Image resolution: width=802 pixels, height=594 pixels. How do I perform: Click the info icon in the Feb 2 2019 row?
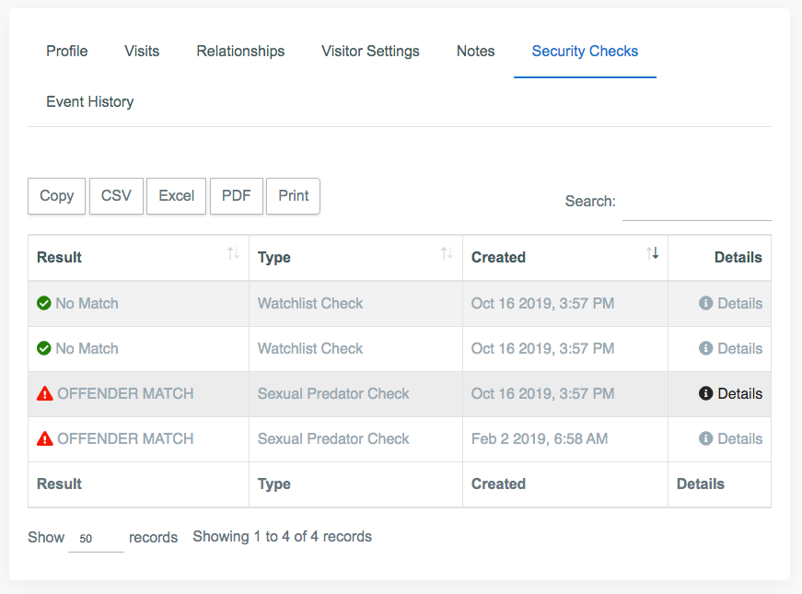(x=705, y=438)
